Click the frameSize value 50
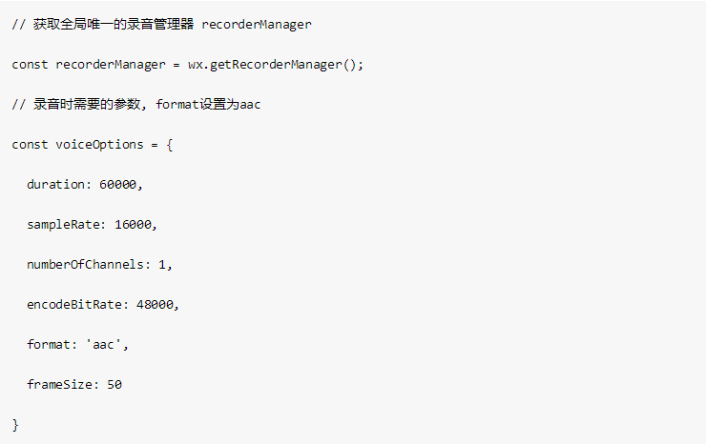The height and width of the screenshot is (444, 706). tap(114, 385)
